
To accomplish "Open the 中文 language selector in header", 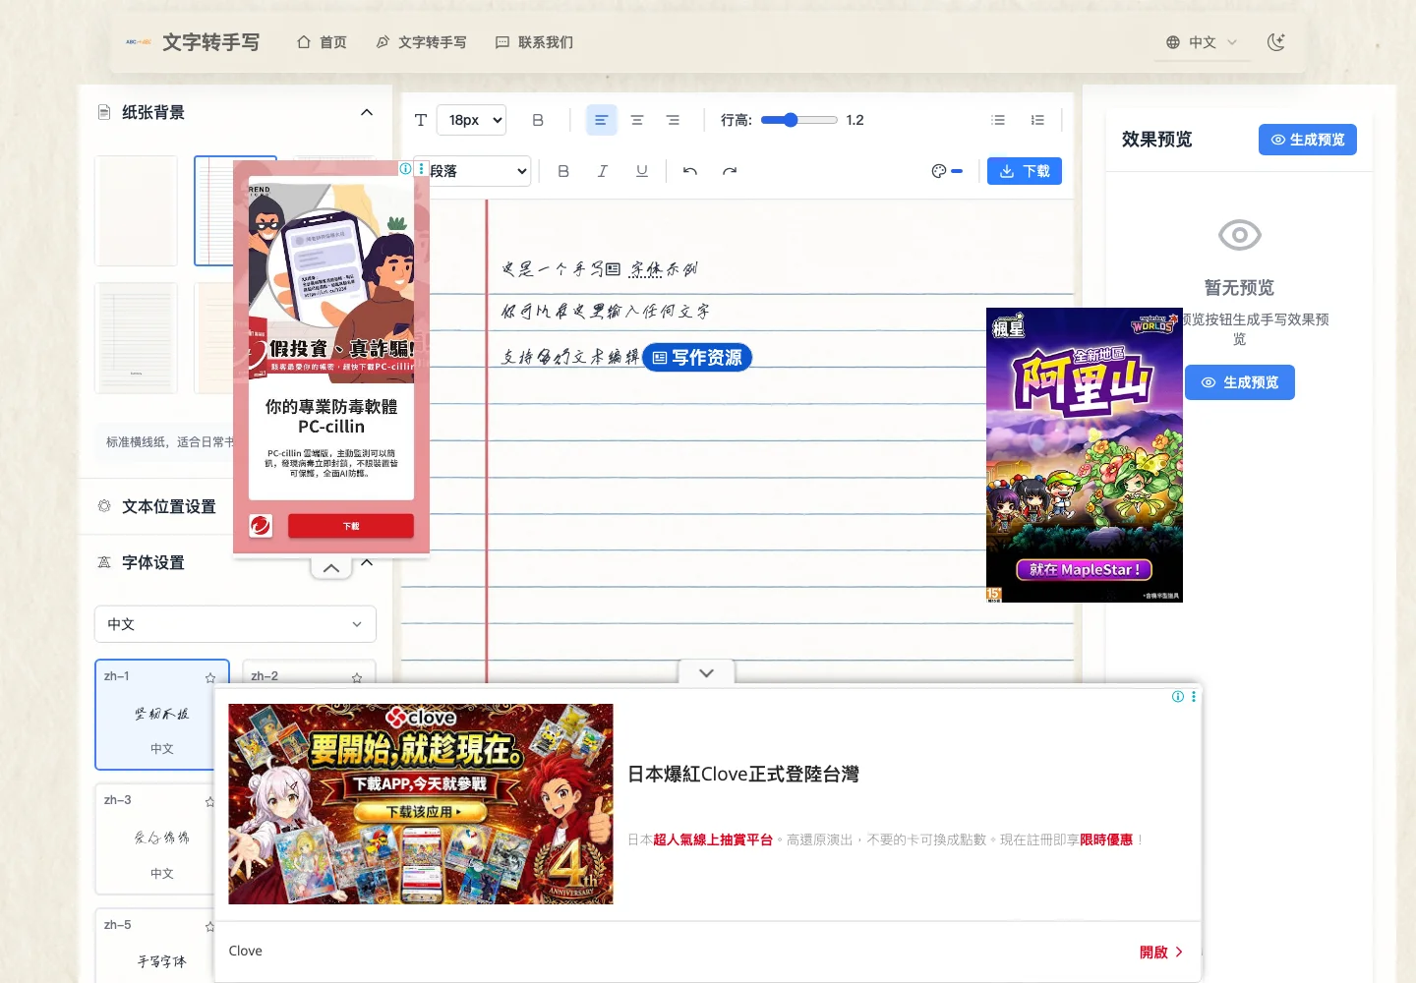I will point(1202,42).
